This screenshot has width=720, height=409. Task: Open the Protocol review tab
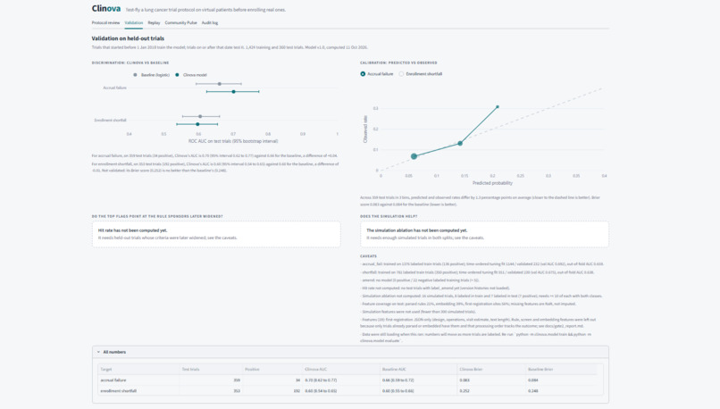[105, 22]
